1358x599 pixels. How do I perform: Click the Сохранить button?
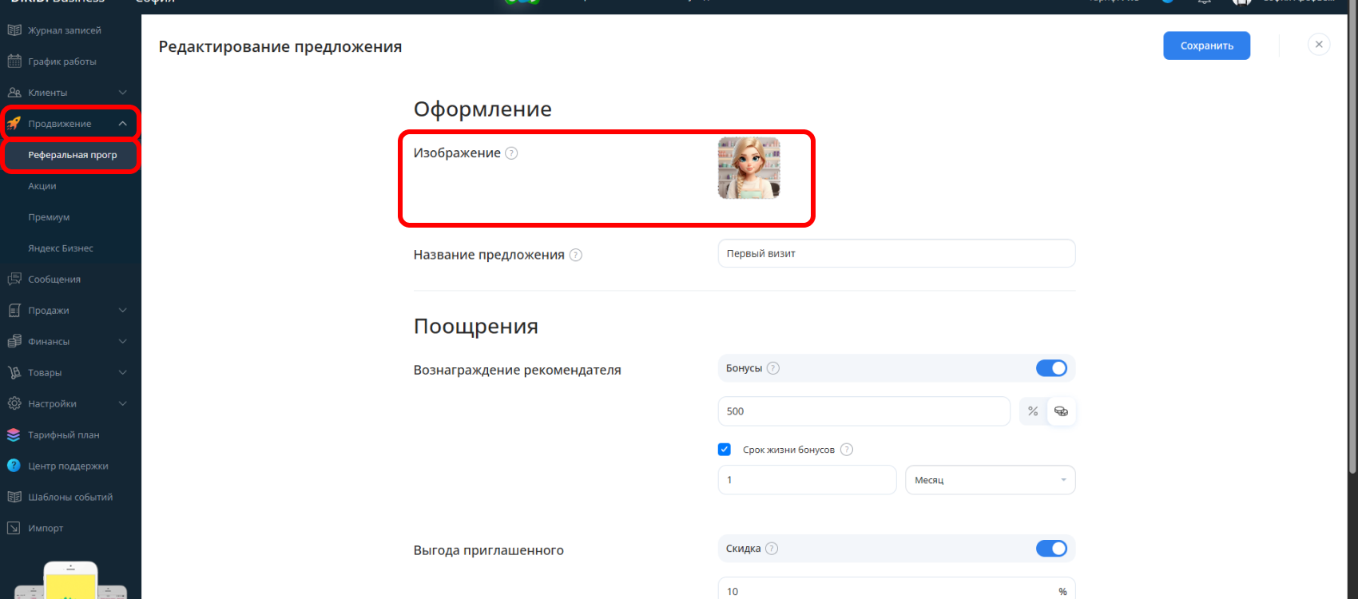pyautogui.click(x=1206, y=46)
